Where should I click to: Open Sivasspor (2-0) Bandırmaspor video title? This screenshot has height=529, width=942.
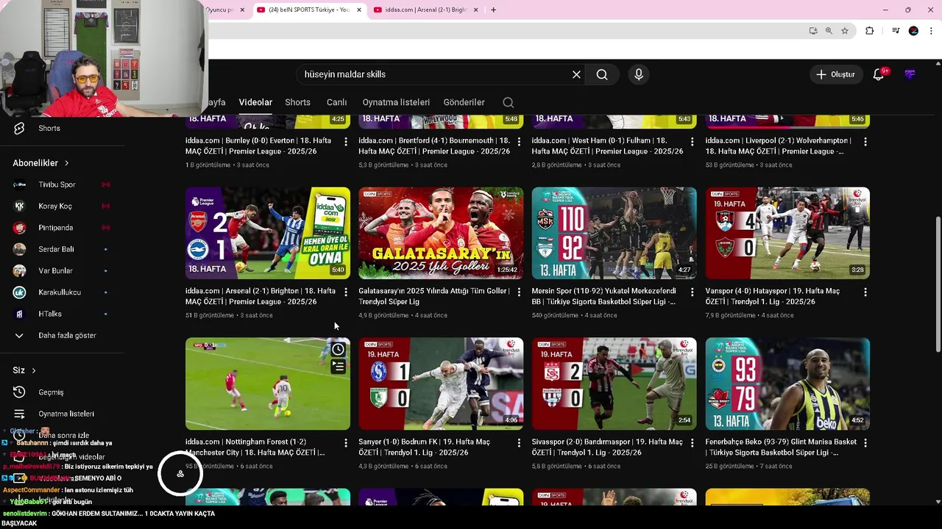point(606,447)
